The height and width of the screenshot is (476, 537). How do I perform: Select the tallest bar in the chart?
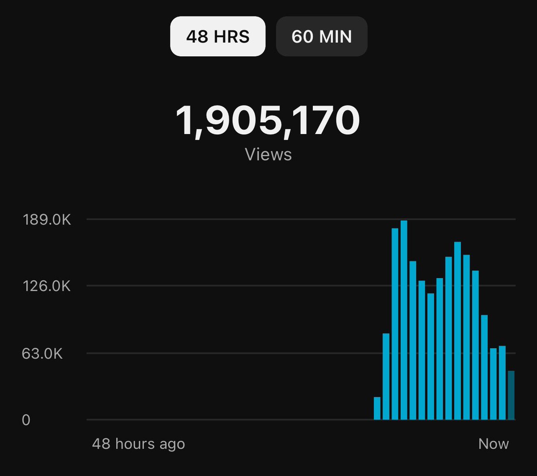[x=404, y=320]
